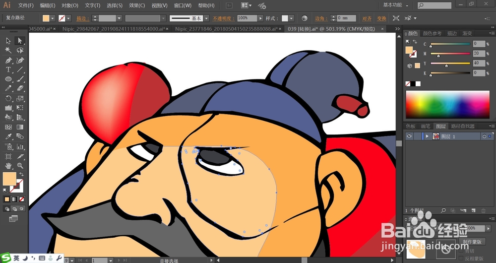Choose the Hand tool
The width and height of the screenshot is (496, 263).
(x=8, y=166)
